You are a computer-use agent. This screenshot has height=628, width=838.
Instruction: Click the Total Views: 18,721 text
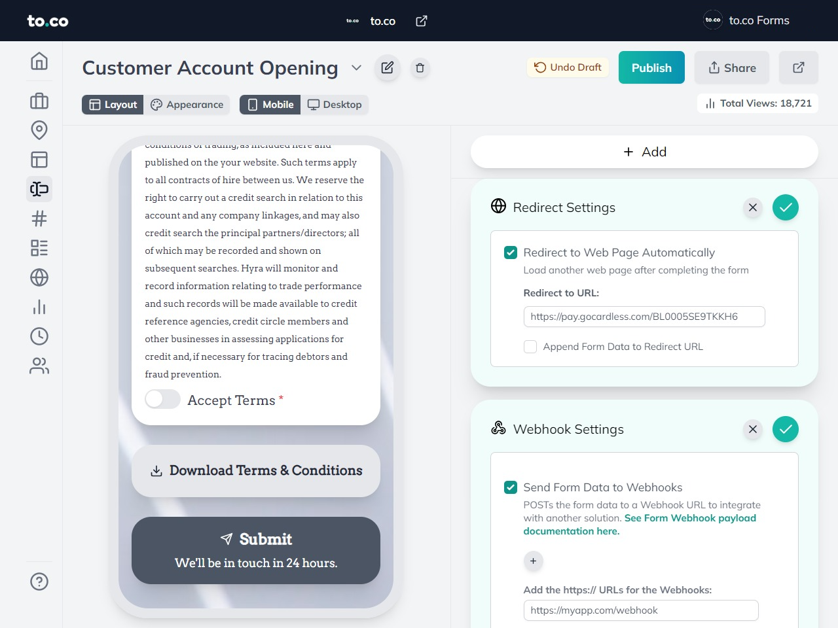766,103
